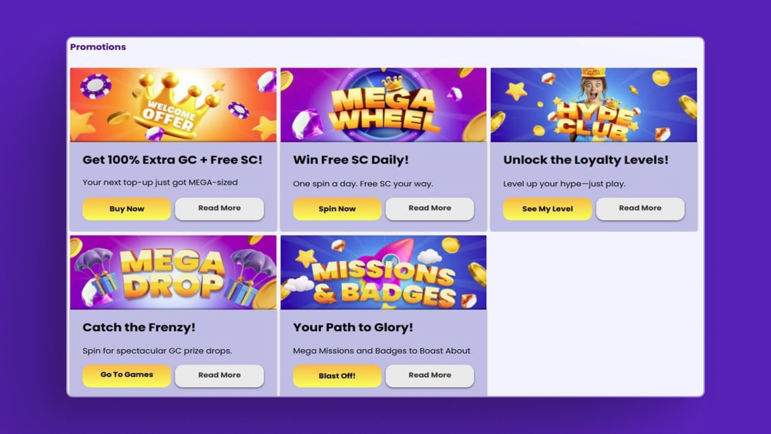Click the 'Get 100% Extra GC' headline
Viewport: 771px width, 434px height.
click(x=173, y=160)
